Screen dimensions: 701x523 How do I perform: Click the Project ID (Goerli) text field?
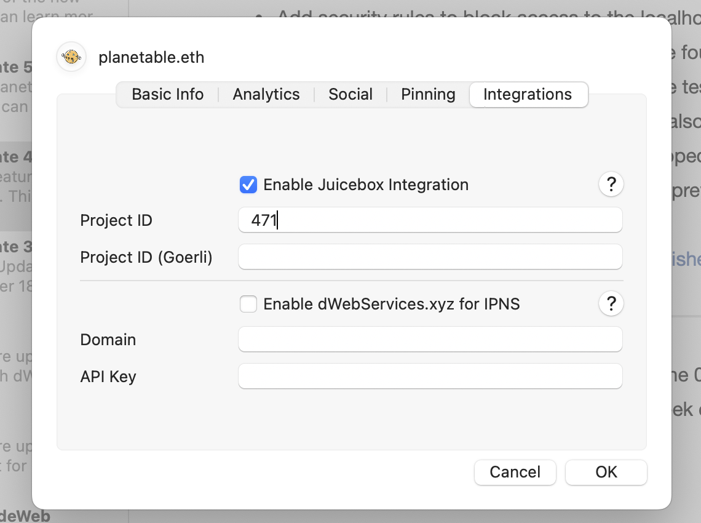[x=430, y=257]
